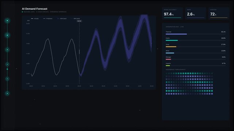The image size is (234, 131).
Task: Click the inference throughput heatmap grid
Action: pos(189,84)
